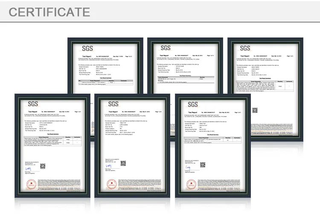Click 'Test Report' title on Table Top May 21 report
The image size is (320, 217).
[113, 112]
